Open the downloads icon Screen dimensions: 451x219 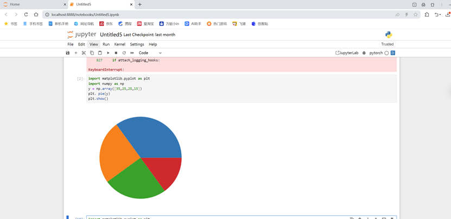coord(448,15)
